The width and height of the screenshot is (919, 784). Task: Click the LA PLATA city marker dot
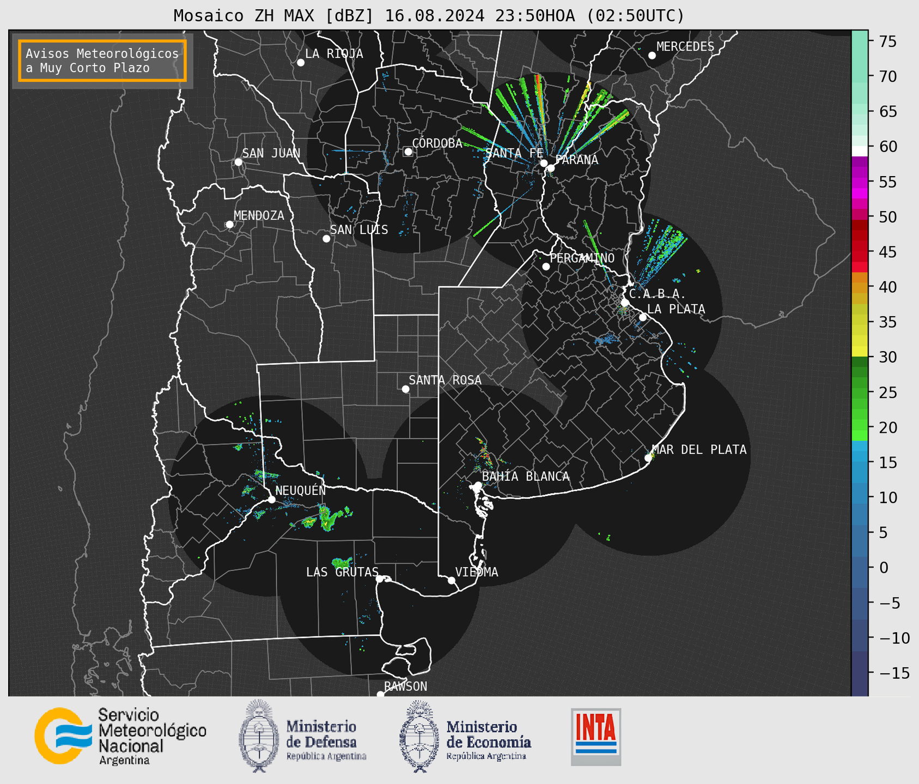pyautogui.click(x=643, y=317)
